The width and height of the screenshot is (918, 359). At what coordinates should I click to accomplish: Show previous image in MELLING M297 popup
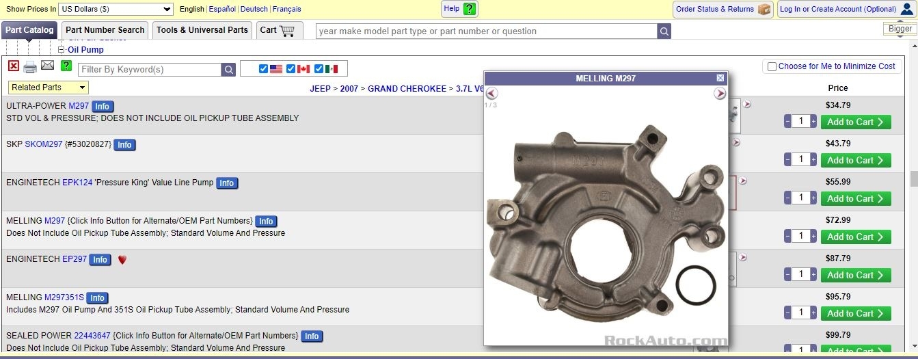point(491,94)
